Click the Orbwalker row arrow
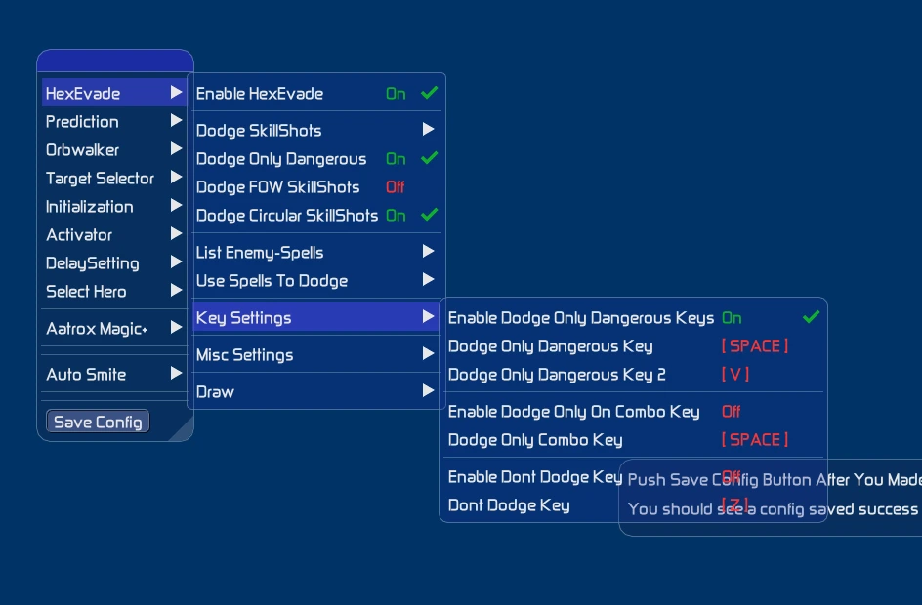Image resolution: width=922 pixels, height=605 pixels. click(176, 148)
